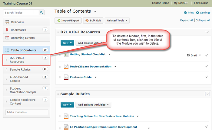The width and height of the screenshot is (212, 130).
Task: Click the Bookmarks ribbon icon
Action: click(x=8, y=30)
